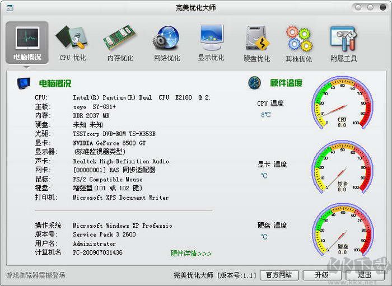Image resolution: width=392 pixels, height=286 pixels.
Task: Click the CPU temperature gauge dial
Action: click(342, 105)
